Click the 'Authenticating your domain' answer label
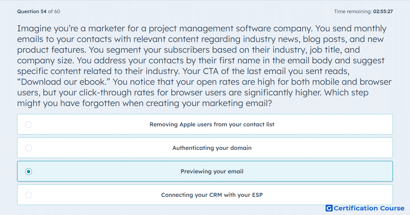 pyautogui.click(x=212, y=148)
